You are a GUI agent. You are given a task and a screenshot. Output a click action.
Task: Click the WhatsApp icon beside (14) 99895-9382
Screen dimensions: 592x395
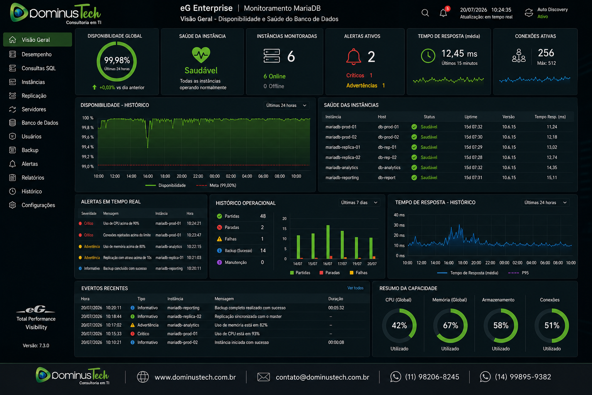click(485, 377)
